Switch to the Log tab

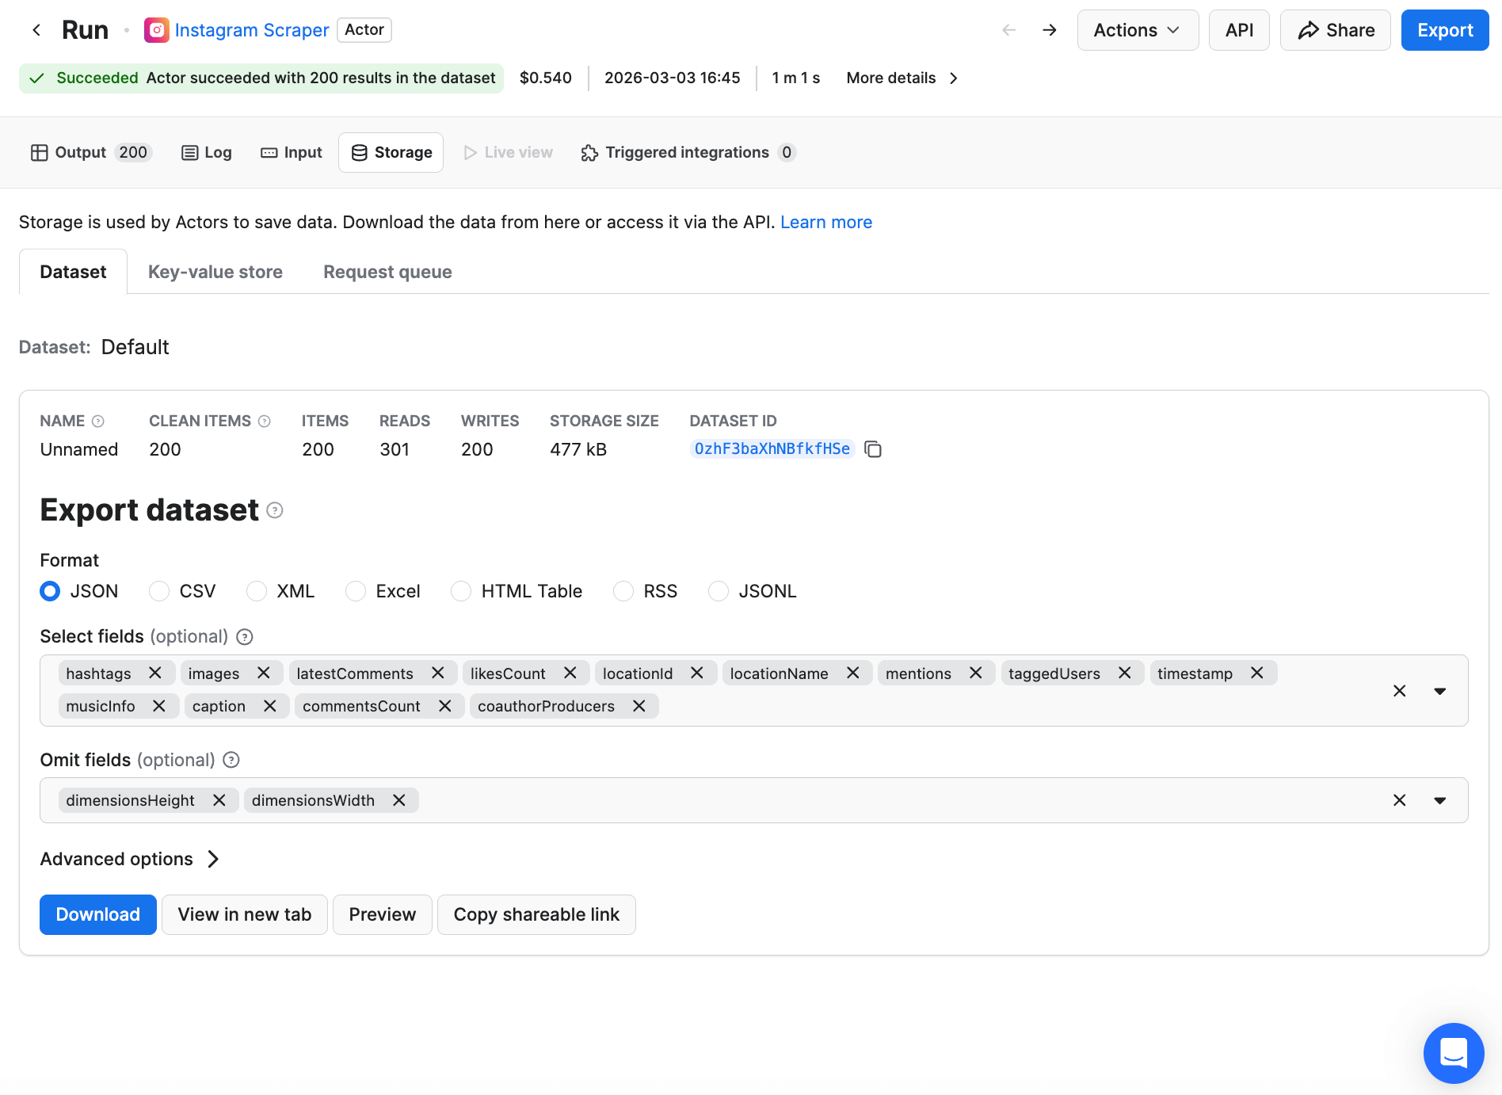tap(207, 152)
